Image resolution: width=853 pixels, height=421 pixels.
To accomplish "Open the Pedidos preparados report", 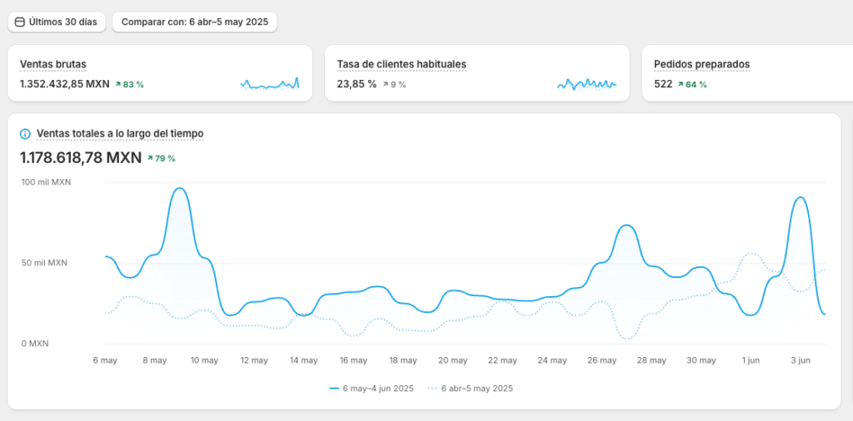I will (701, 64).
